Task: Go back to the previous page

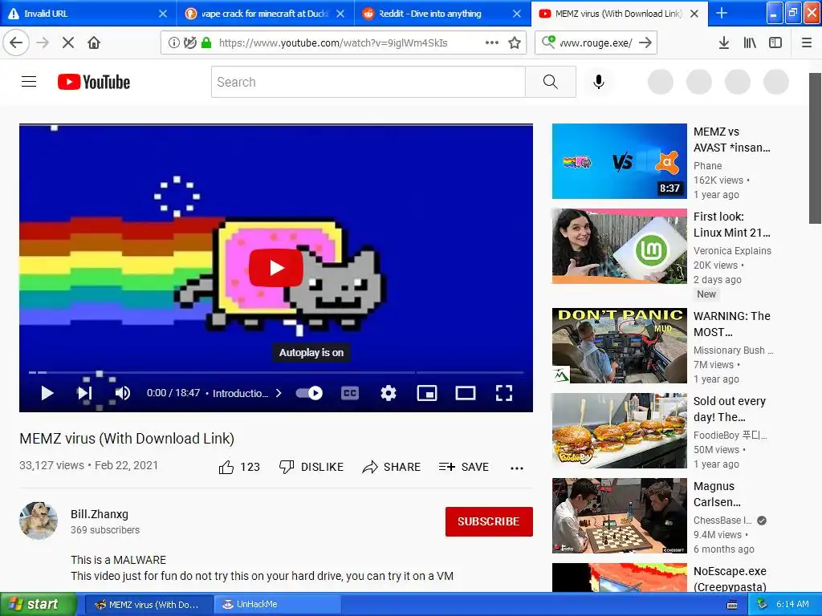Action: click(16, 43)
